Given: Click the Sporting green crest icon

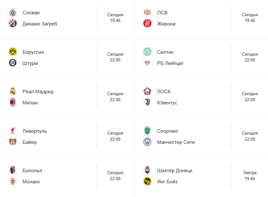Looking at the screenshot, I should (x=147, y=131).
